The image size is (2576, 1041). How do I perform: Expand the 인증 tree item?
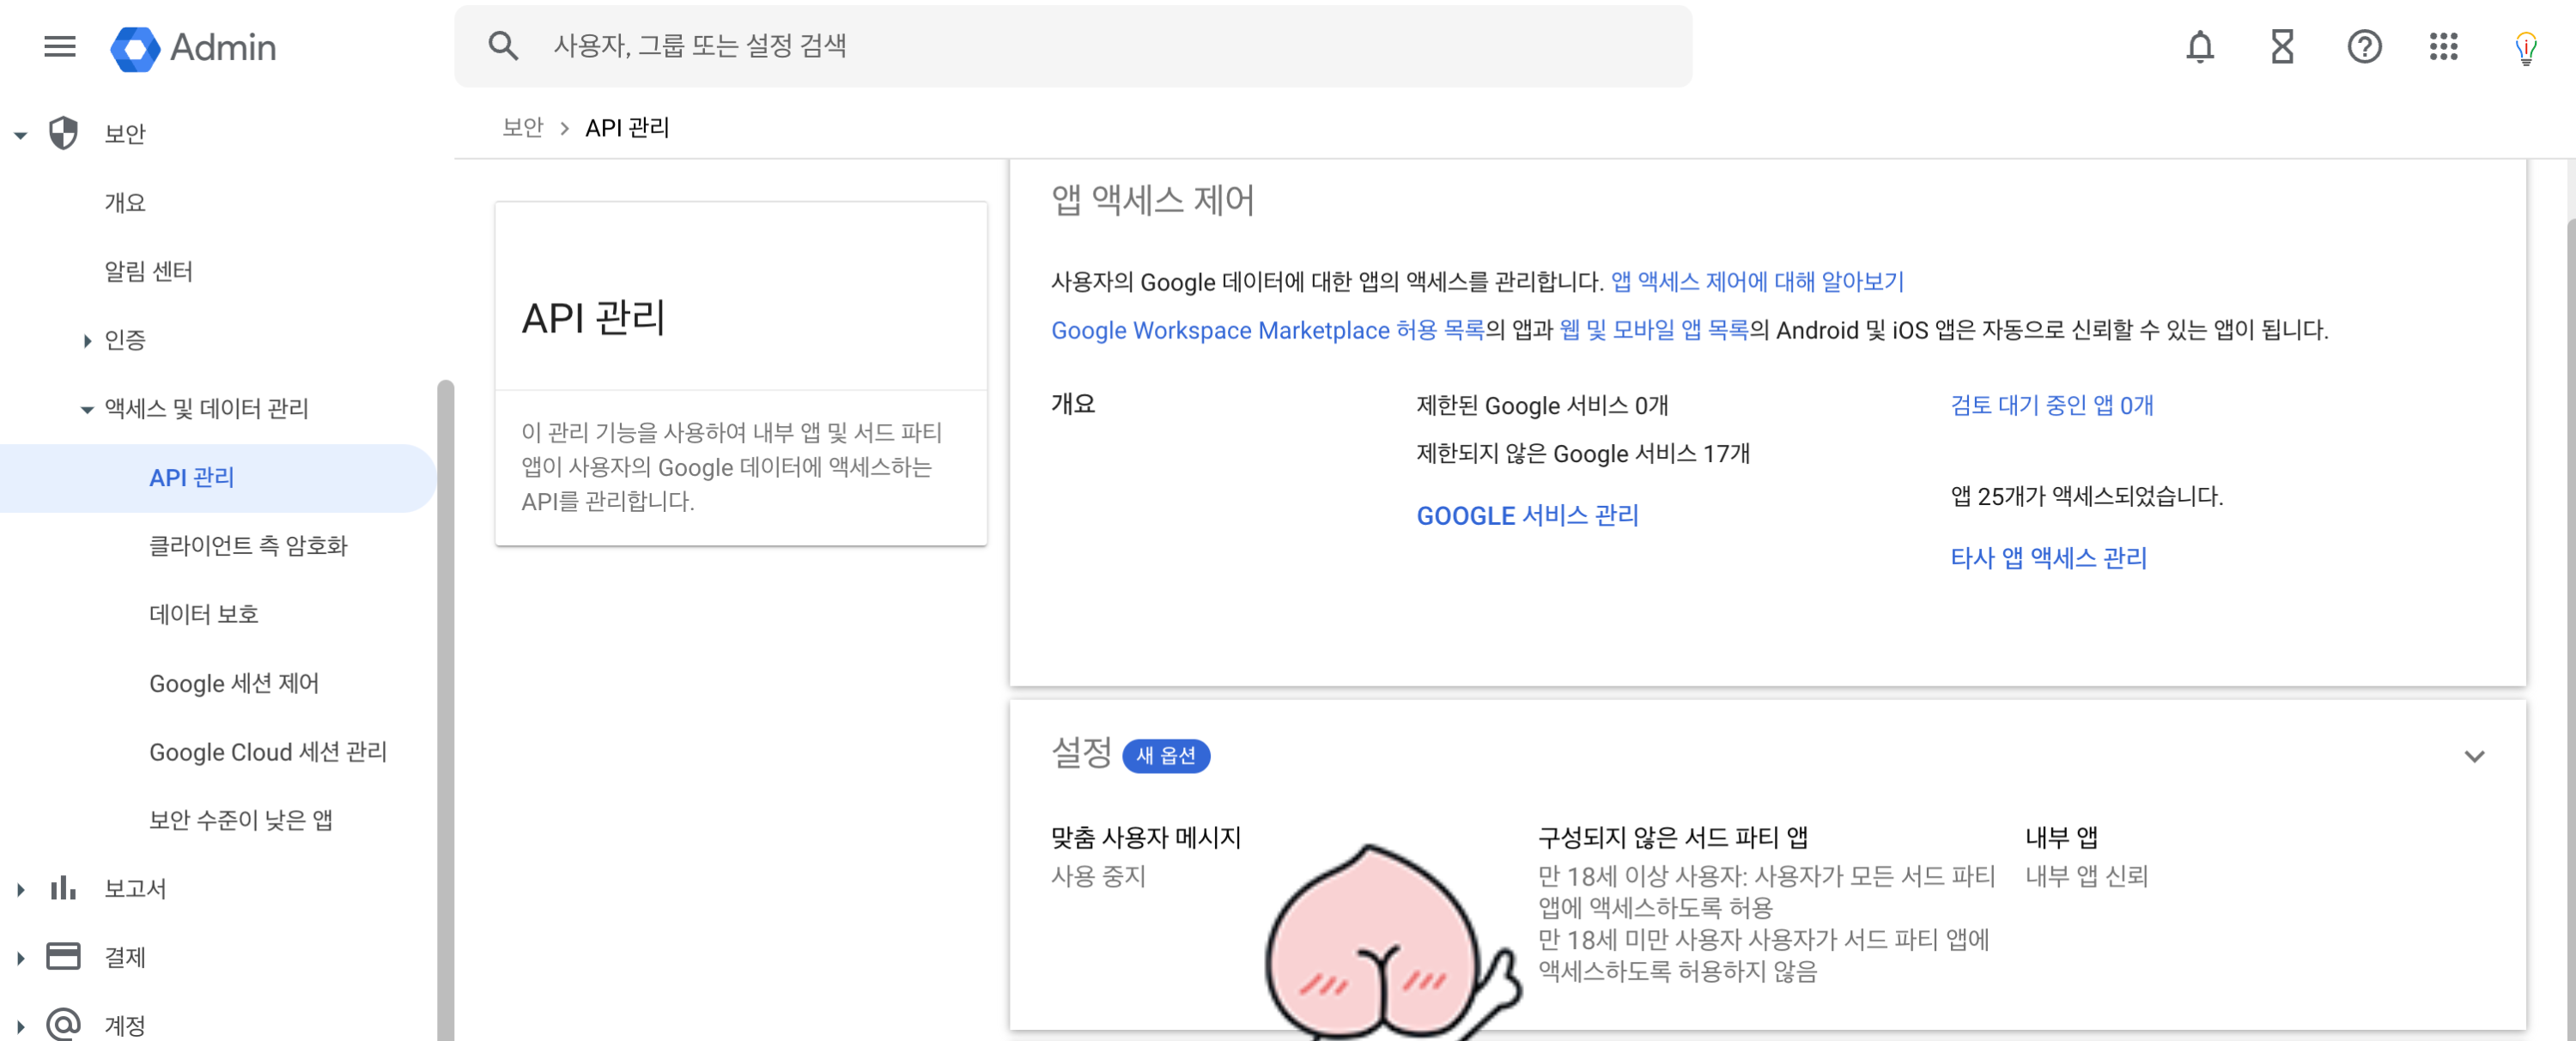click(x=87, y=341)
